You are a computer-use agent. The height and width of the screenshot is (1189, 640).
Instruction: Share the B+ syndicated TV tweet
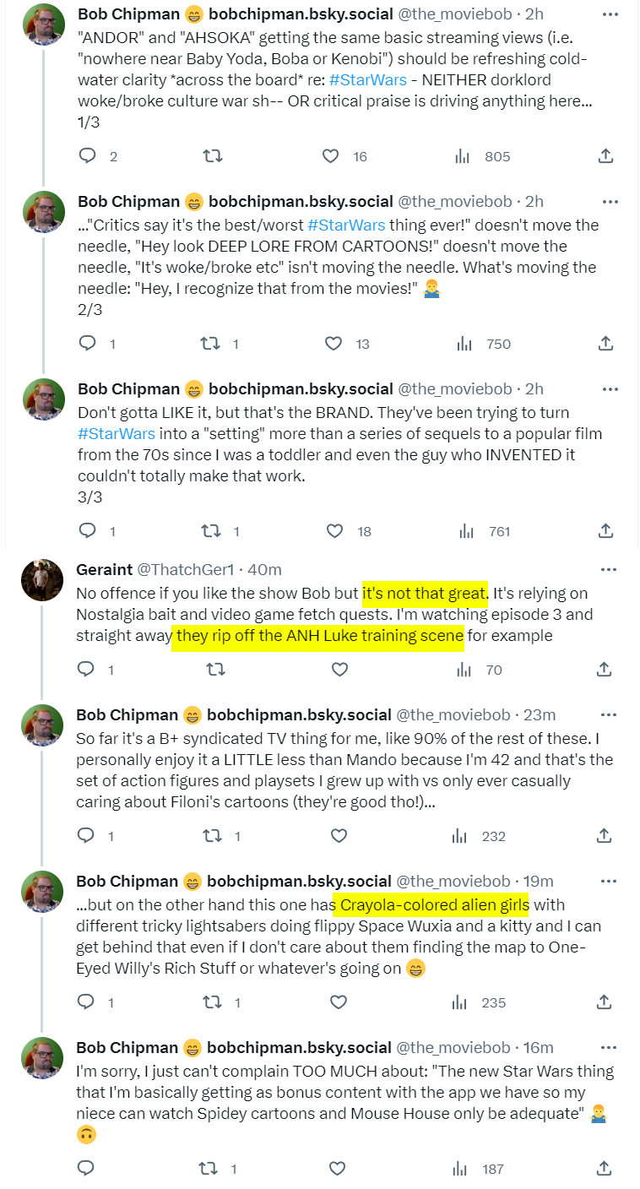(x=605, y=836)
